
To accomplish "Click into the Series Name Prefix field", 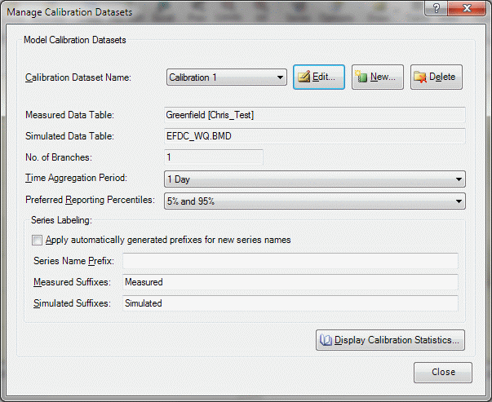I will coord(290,262).
